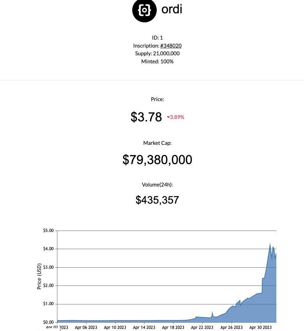304x331 pixels.
Task: Click Apr 26 2023 axis label
Action: 231,328
